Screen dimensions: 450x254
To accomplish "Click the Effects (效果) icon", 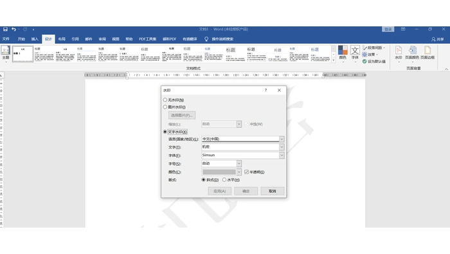I will [x=364, y=55].
